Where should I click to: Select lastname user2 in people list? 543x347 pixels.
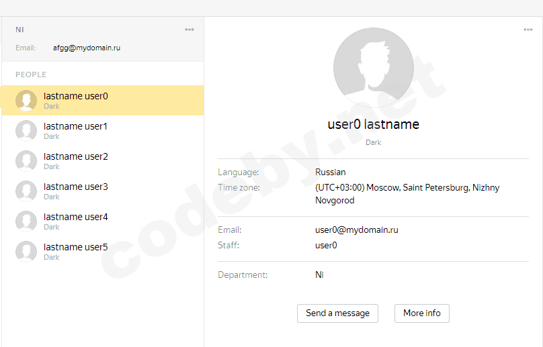pyautogui.click(x=75, y=157)
